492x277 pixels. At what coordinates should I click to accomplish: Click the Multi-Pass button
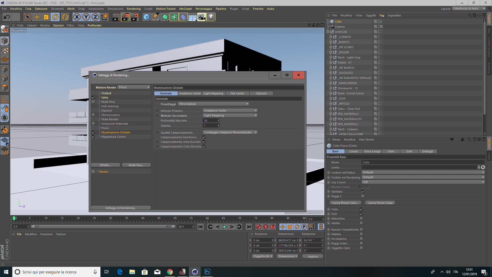[136, 165]
